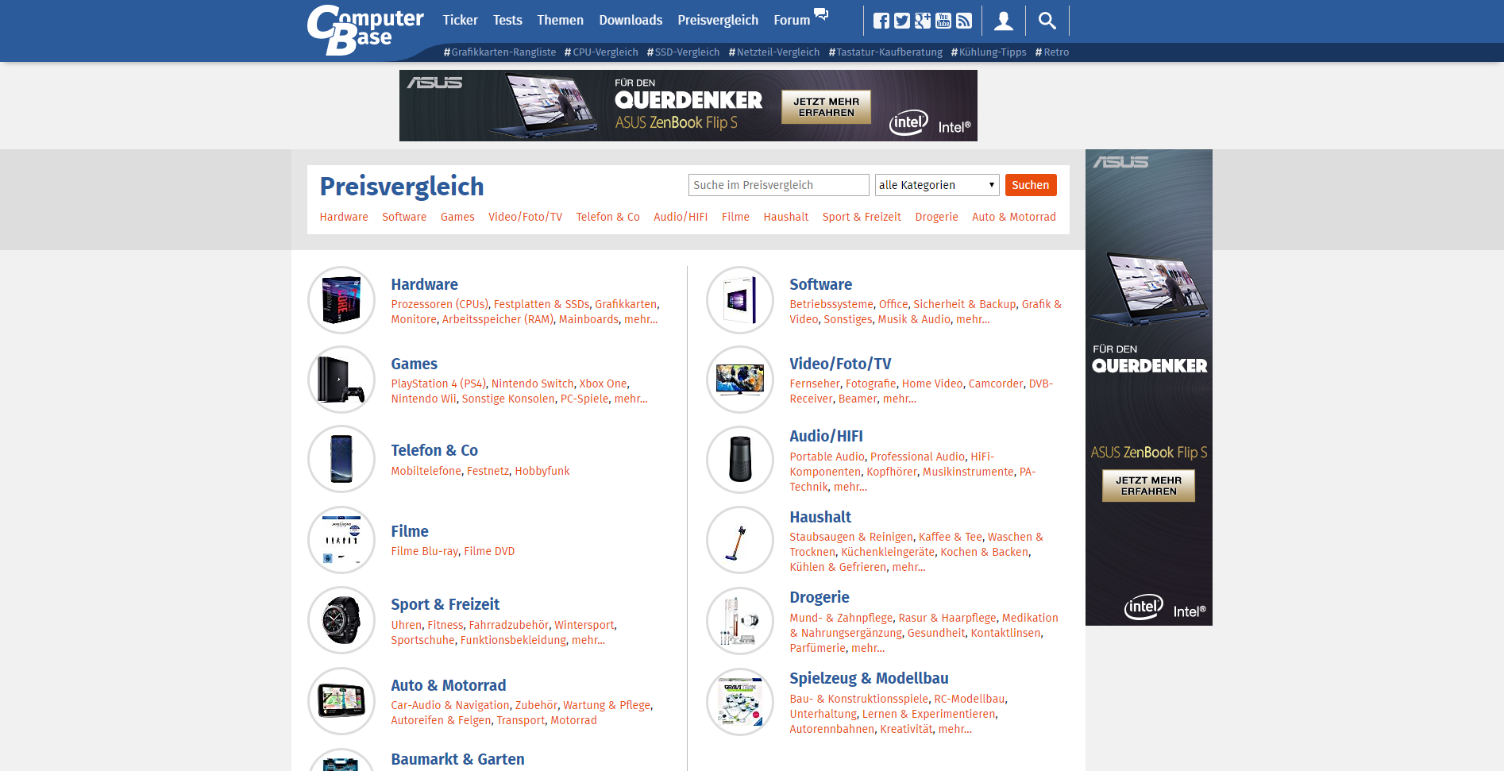The width and height of the screenshot is (1504, 771).
Task: Focus the Suche im Preisvergleich field
Action: (x=778, y=185)
